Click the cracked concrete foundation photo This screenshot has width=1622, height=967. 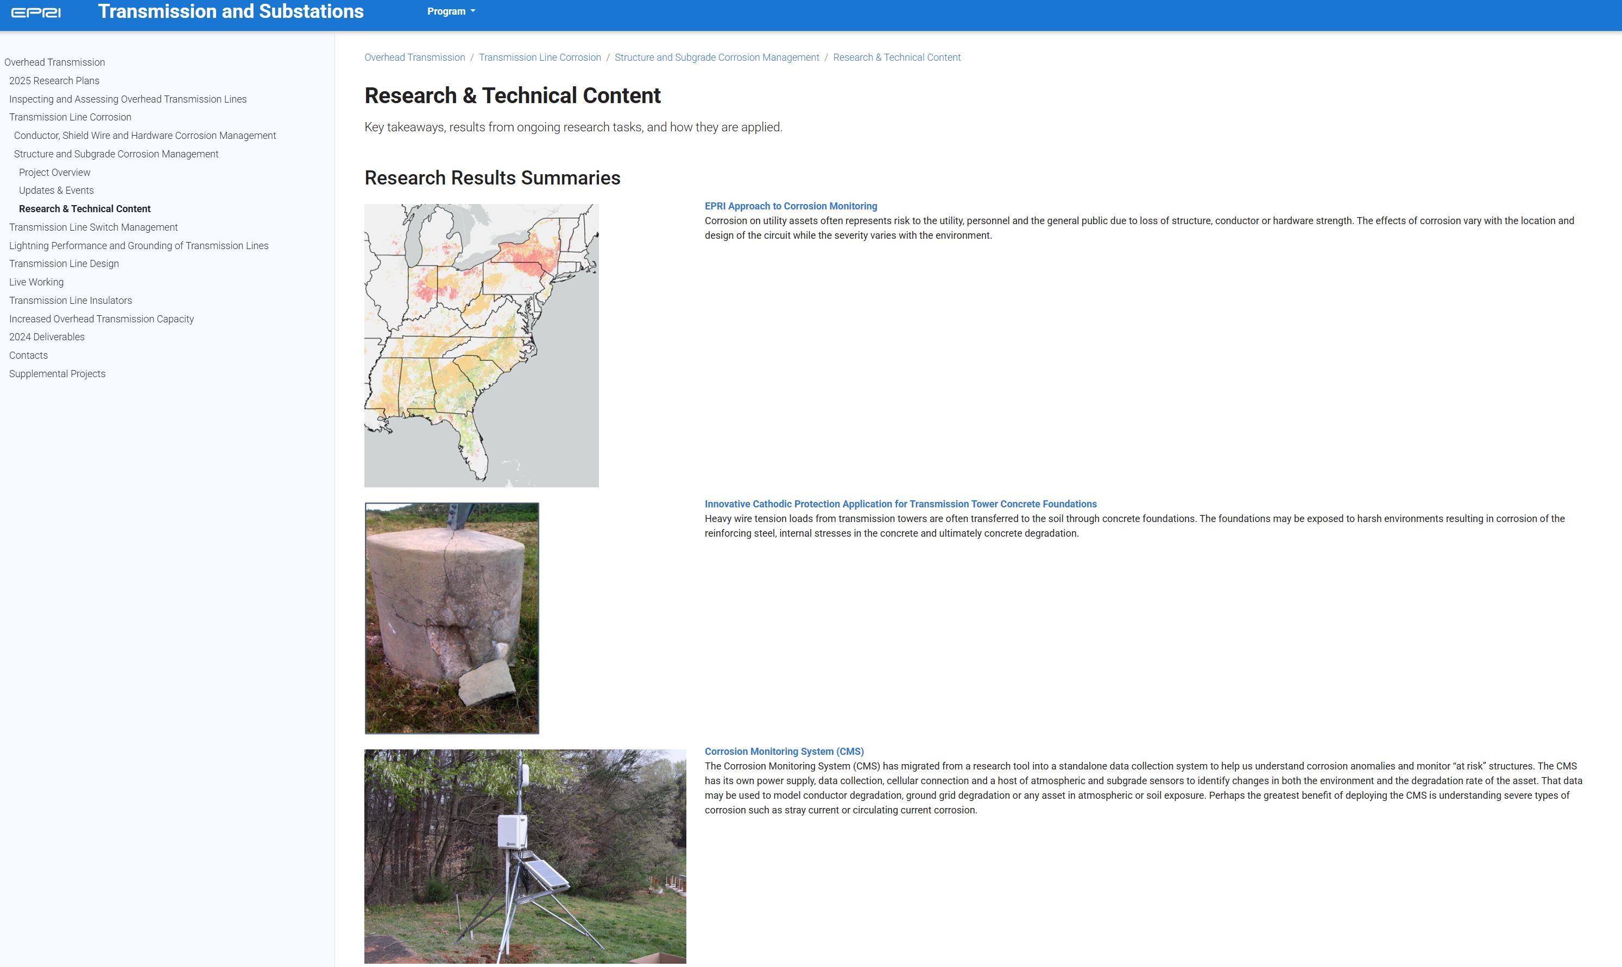pyautogui.click(x=452, y=618)
